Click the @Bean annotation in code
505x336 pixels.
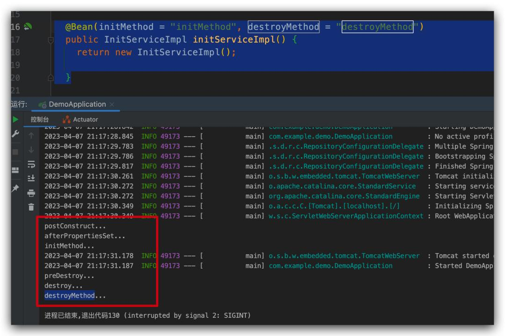click(79, 27)
